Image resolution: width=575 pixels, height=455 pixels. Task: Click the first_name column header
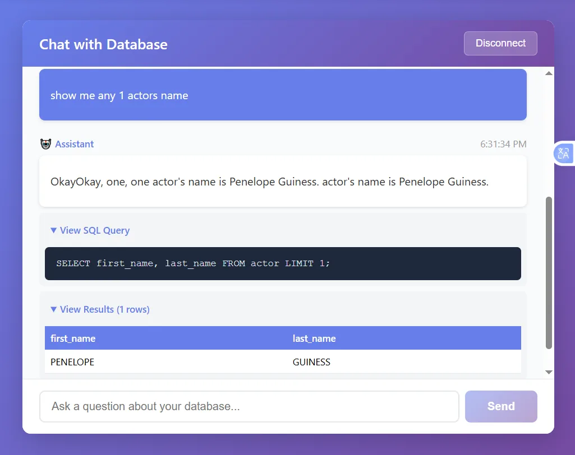tap(165, 338)
